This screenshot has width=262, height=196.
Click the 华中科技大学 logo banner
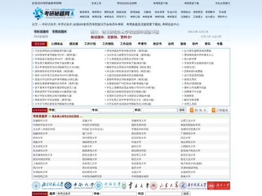[193, 186]
